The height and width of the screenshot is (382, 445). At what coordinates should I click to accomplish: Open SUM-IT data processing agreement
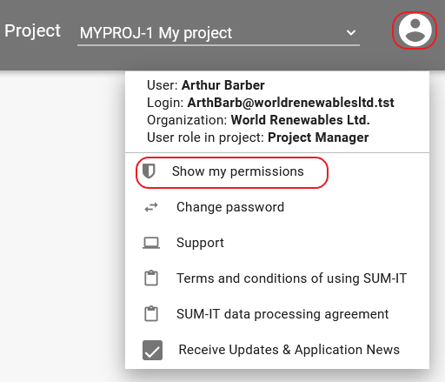(x=277, y=314)
